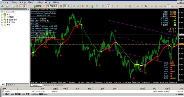Zoom out on the chart
Screen dimensions: 184x97
tap(78, 6)
